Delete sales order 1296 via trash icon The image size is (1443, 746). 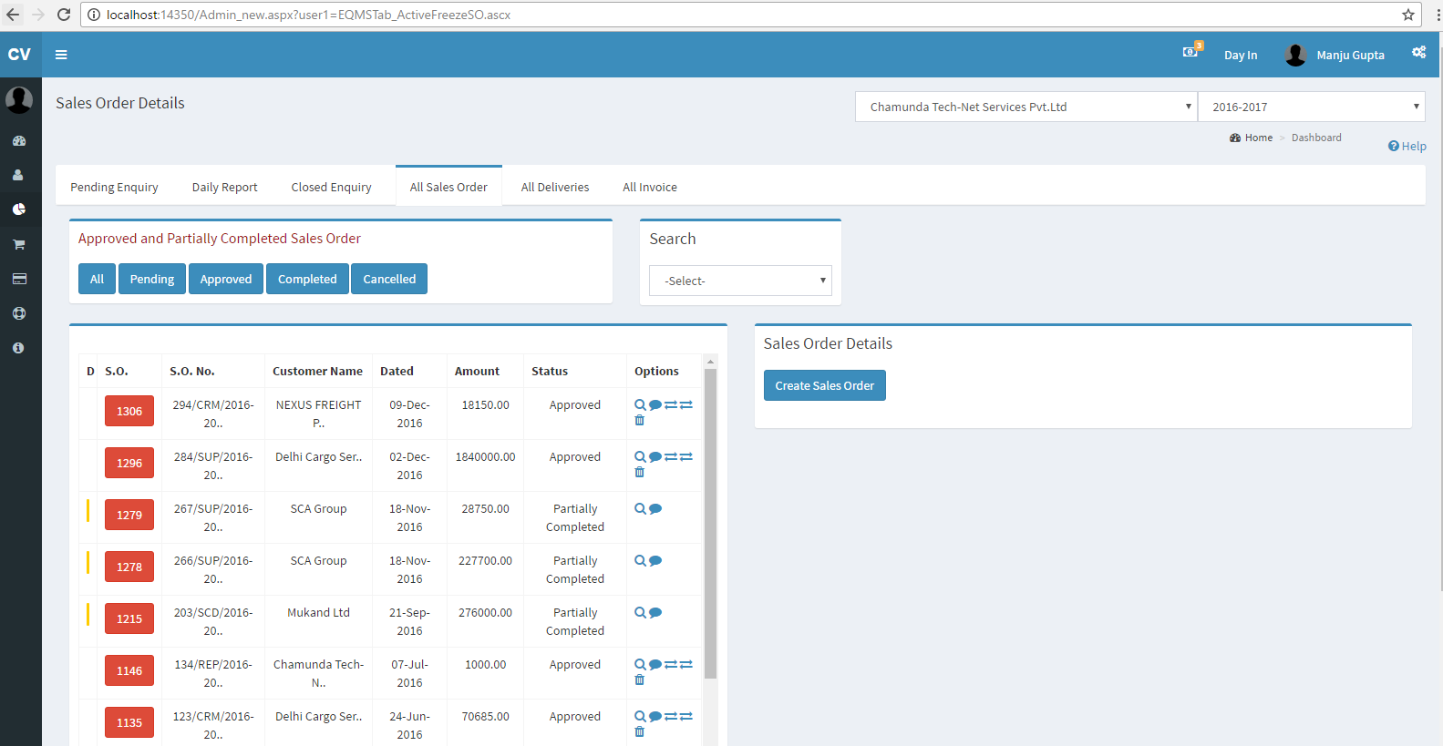coord(639,472)
